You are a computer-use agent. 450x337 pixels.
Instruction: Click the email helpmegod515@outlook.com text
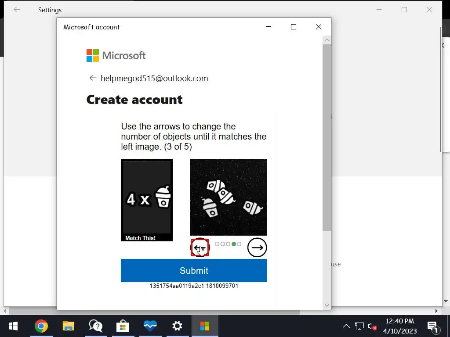(x=154, y=78)
